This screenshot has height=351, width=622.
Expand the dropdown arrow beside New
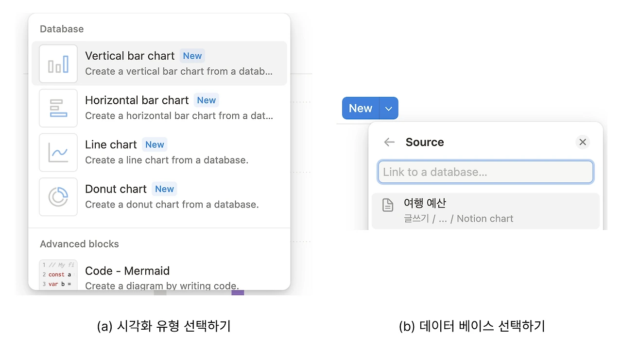click(388, 108)
